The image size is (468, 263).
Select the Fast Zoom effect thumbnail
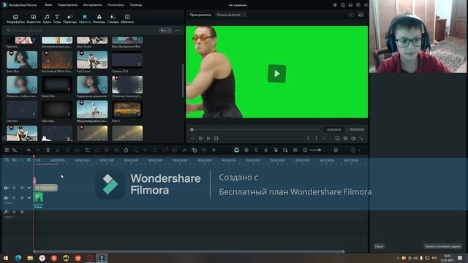(92, 60)
